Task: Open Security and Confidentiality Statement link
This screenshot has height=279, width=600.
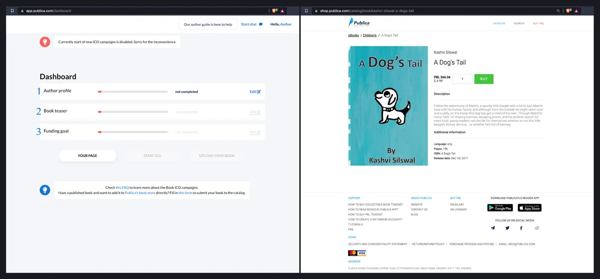Action: click(x=378, y=244)
